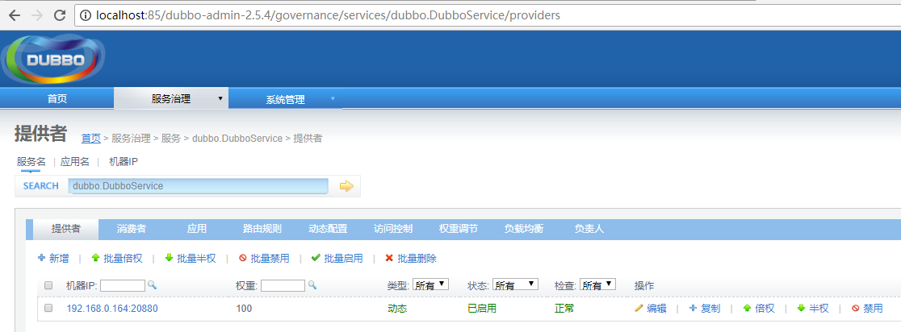Switch to the 路由规则 tab
901x332 pixels.
(x=262, y=229)
